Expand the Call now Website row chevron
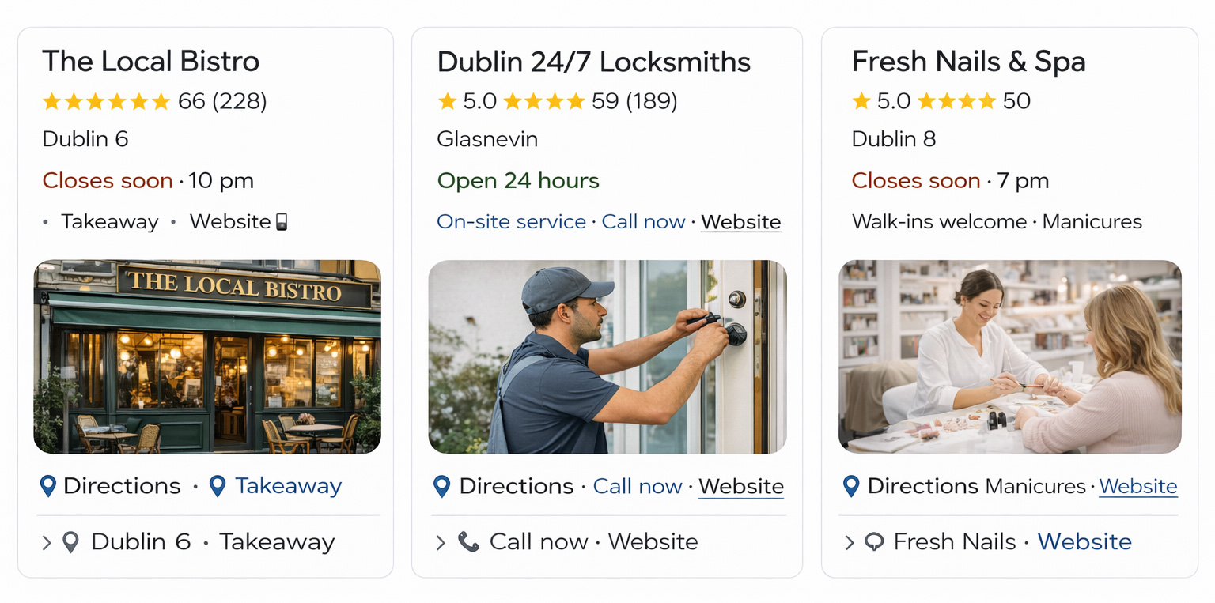The width and height of the screenshot is (1215, 603). tap(441, 542)
